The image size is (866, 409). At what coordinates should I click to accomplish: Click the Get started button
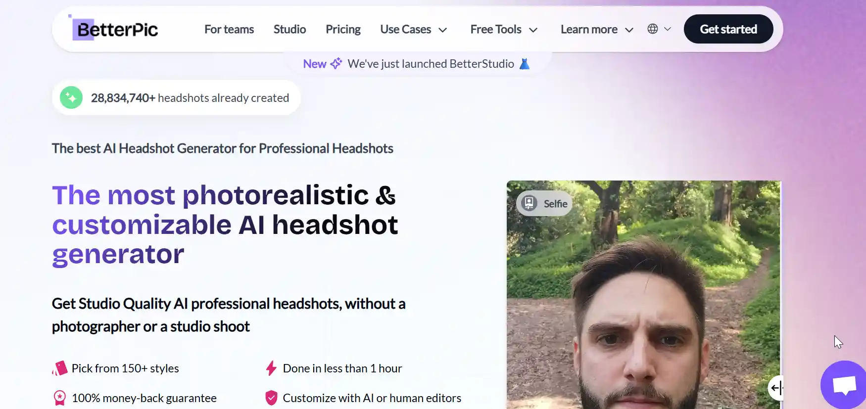coord(728,29)
